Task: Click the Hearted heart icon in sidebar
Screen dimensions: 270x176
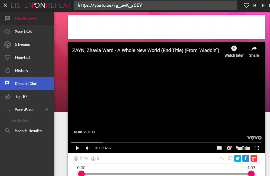Action: tap(7, 57)
